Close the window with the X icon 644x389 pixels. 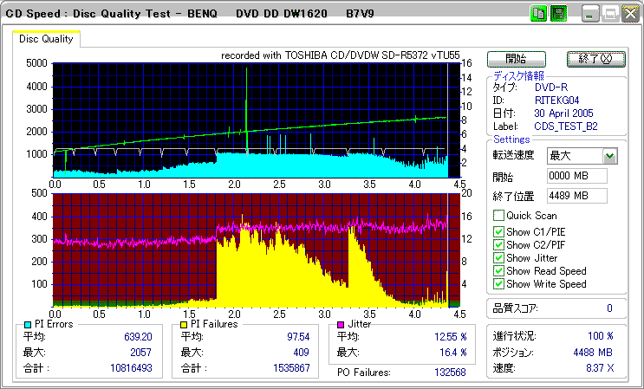click(x=630, y=14)
